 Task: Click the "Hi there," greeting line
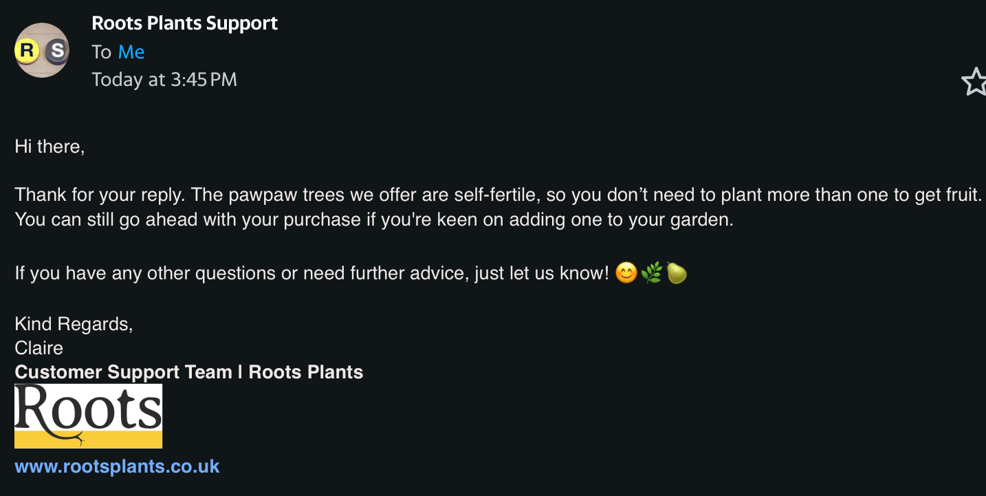point(50,147)
